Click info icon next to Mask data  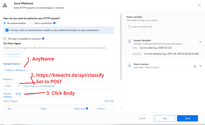[87, 109]
